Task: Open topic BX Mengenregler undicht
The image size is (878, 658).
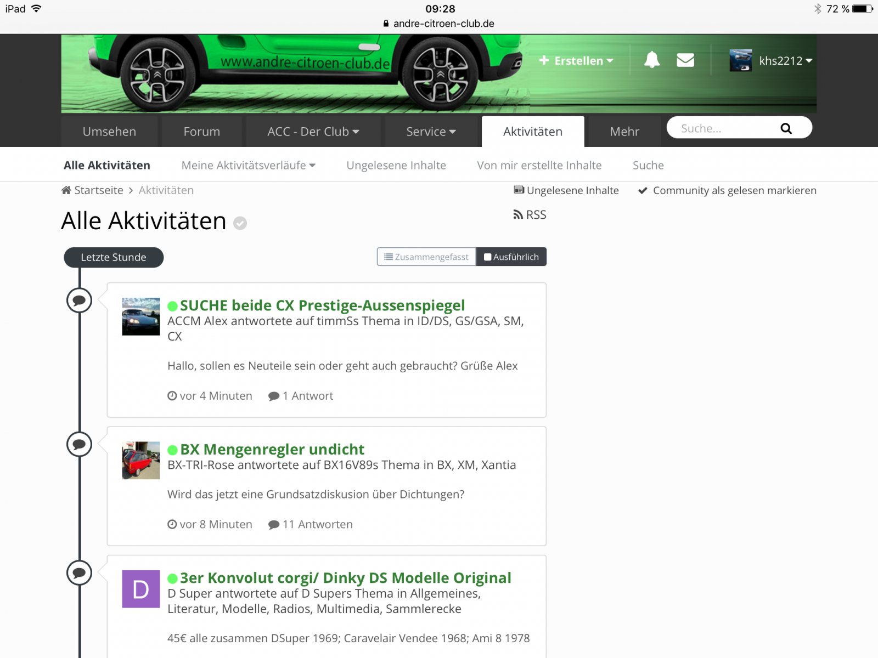Action: (x=272, y=450)
